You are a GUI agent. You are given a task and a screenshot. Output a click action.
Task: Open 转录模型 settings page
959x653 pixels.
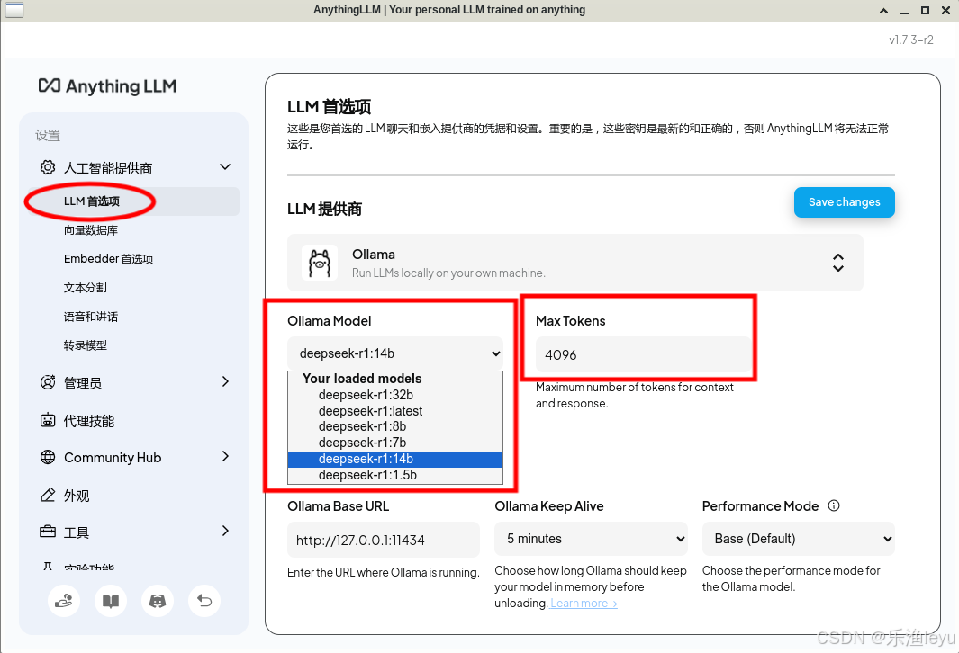pyautogui.click(x=85, y=345)
